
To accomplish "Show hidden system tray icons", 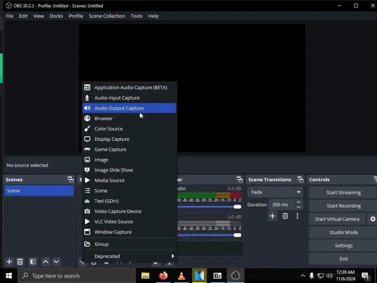I will click(x=303, y=276).
